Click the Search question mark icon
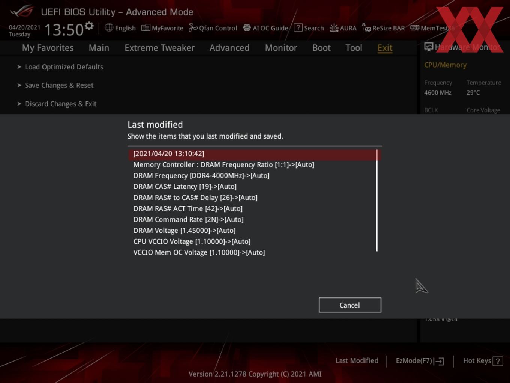510x383 pixels. pos(298,27)
